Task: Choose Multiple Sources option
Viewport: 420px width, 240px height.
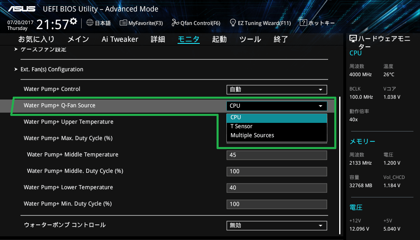Action: [277, 136]
